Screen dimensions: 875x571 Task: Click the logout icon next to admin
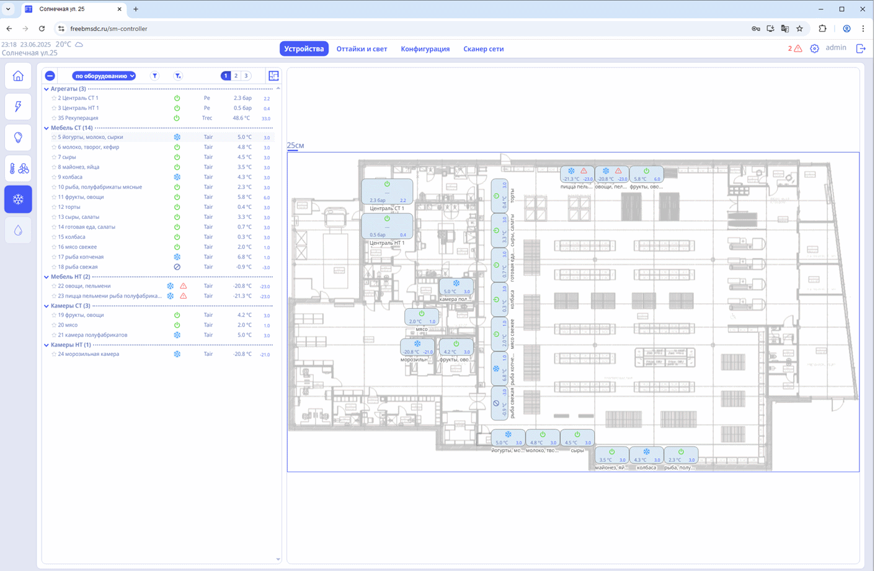[x=861, y=48]
